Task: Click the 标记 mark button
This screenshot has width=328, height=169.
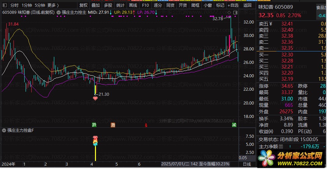Action: click(x=220, y=5)
